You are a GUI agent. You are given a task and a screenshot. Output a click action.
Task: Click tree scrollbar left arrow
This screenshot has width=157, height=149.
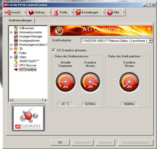pyautogui.click(x=11, y=100)
